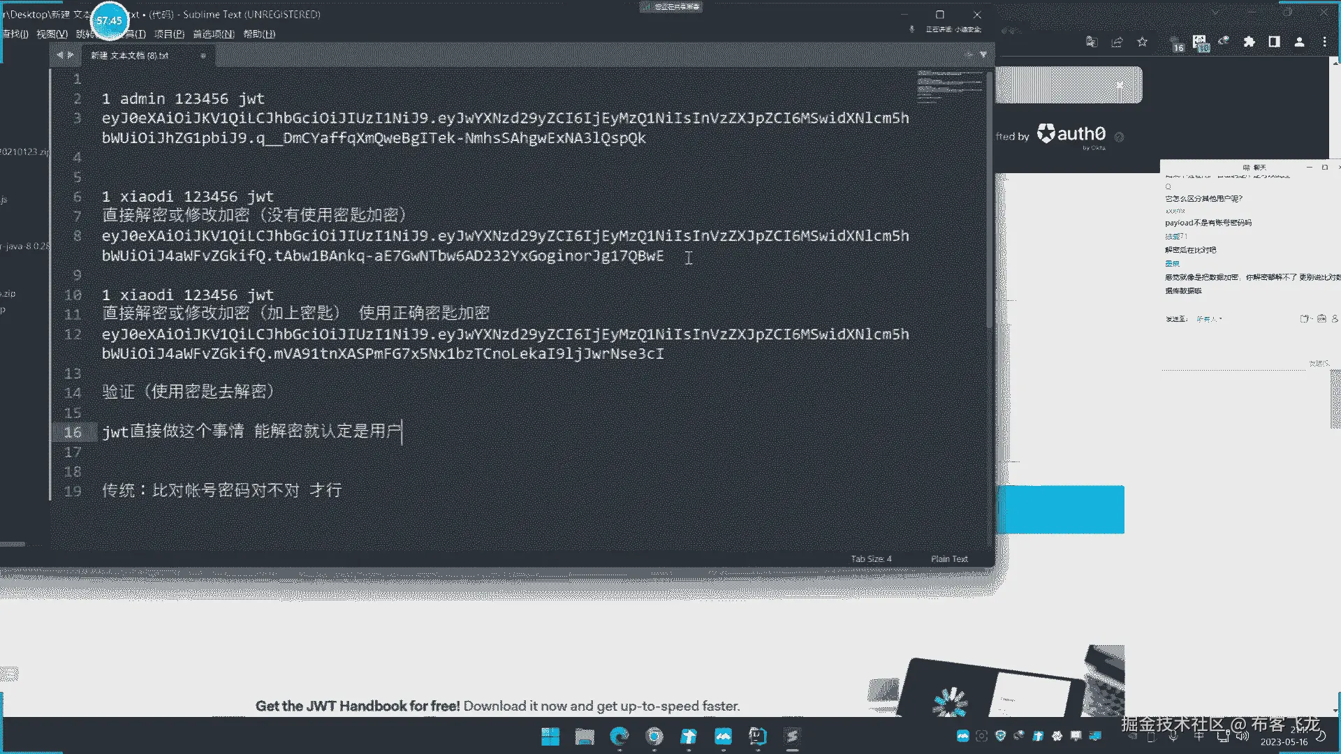Click the auth0 logo link
The height and width of the screenshot is (754, 1341).
point(1071,134)
